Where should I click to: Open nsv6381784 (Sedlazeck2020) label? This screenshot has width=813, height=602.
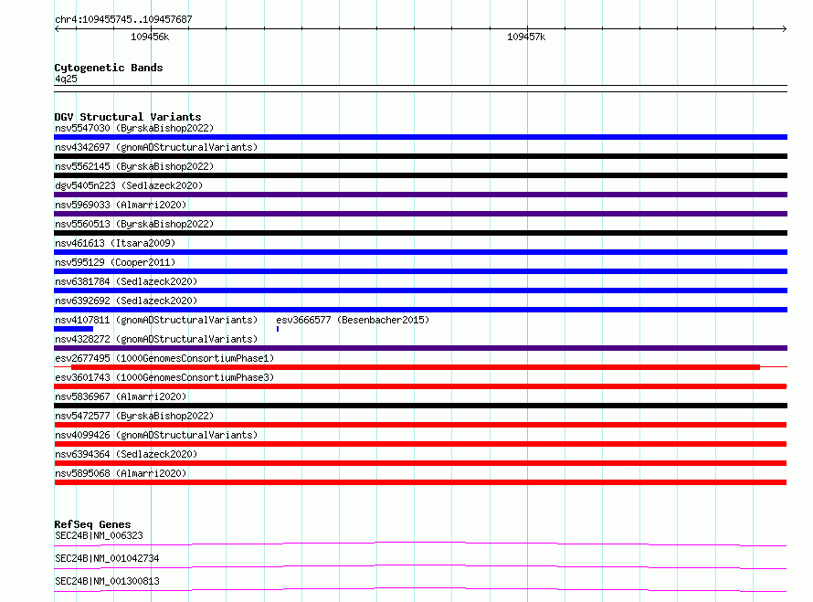126,281
